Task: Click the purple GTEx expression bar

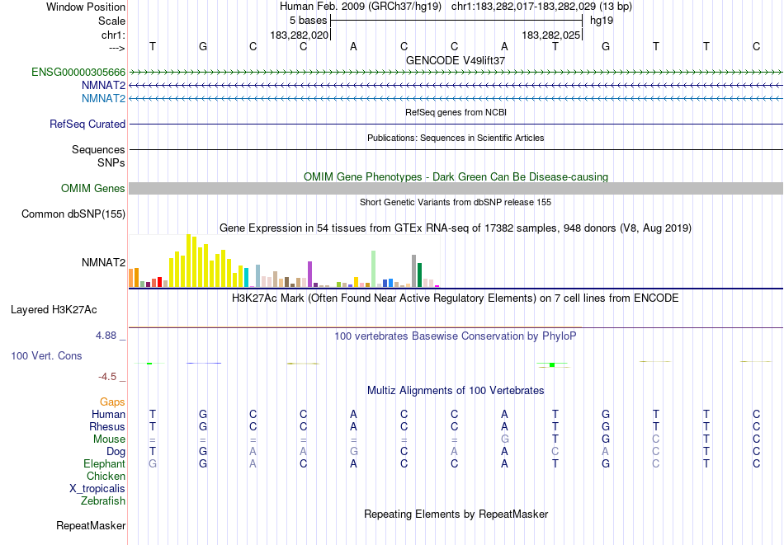Action: (310, 275)
